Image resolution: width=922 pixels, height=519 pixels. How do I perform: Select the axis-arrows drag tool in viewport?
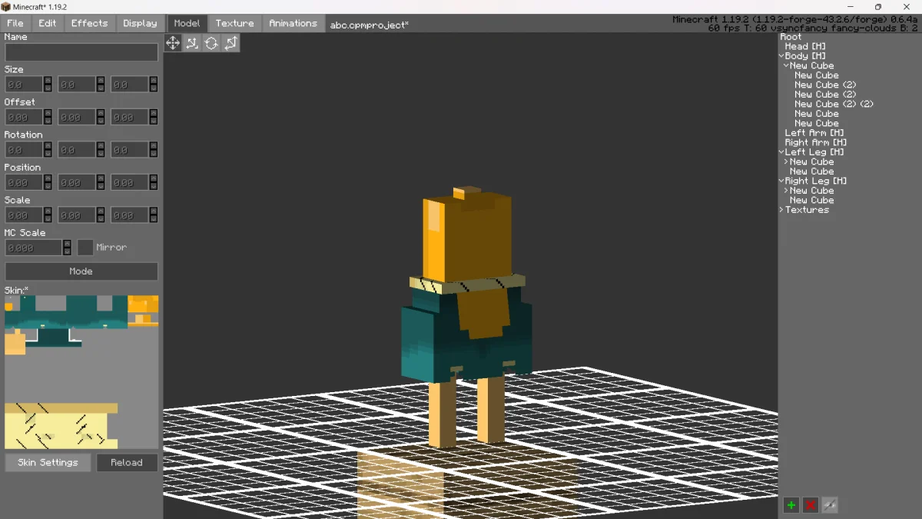point(192,43)
